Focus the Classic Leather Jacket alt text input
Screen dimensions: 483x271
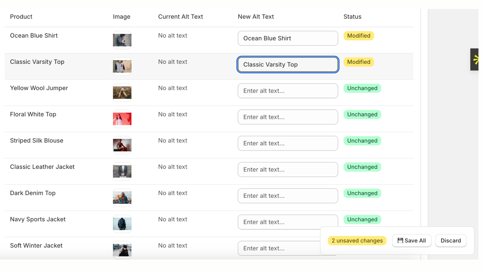(288, 170)
